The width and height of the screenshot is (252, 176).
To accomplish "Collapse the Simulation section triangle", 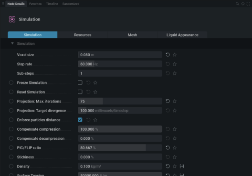I will (x=12, y=43).
